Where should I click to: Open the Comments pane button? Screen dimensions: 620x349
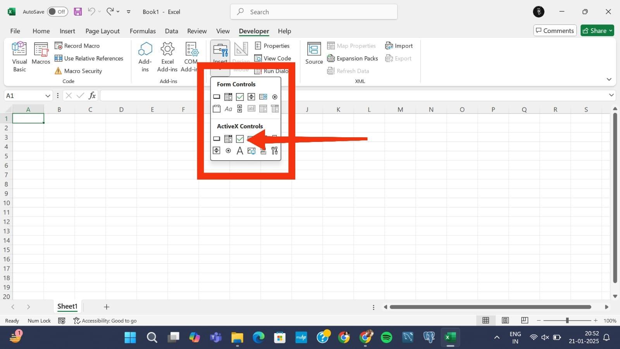tap(555, 31)
